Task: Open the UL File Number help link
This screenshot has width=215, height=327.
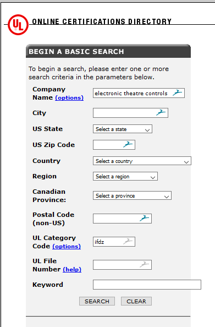Action: [x=72, y=269]
